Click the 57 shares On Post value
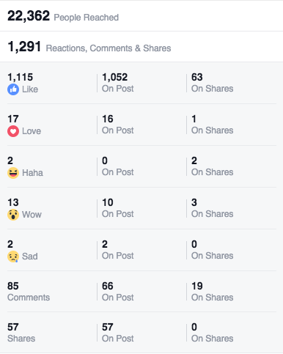283x354 pixels. [x=108, y=327]
